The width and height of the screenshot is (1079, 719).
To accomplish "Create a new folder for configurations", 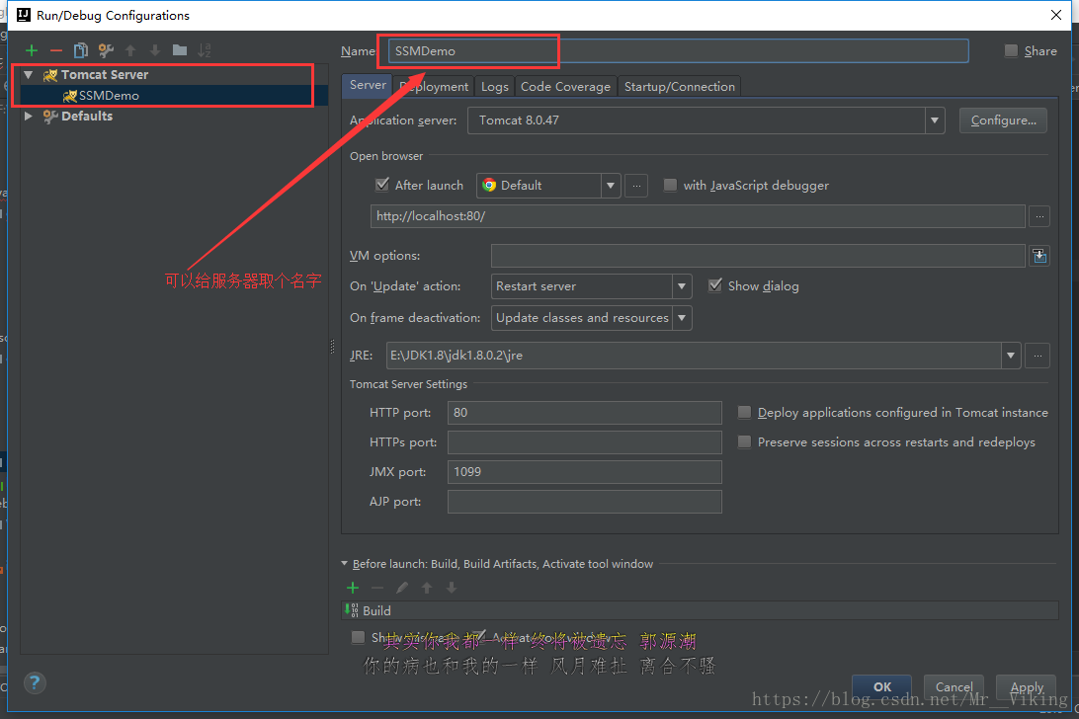I will pyautogui.click(x=180, y=50).
